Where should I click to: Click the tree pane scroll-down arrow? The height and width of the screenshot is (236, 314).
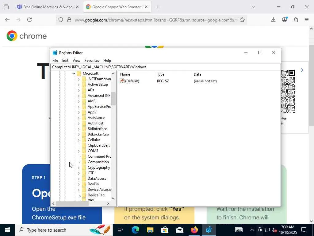coord(113,198)
